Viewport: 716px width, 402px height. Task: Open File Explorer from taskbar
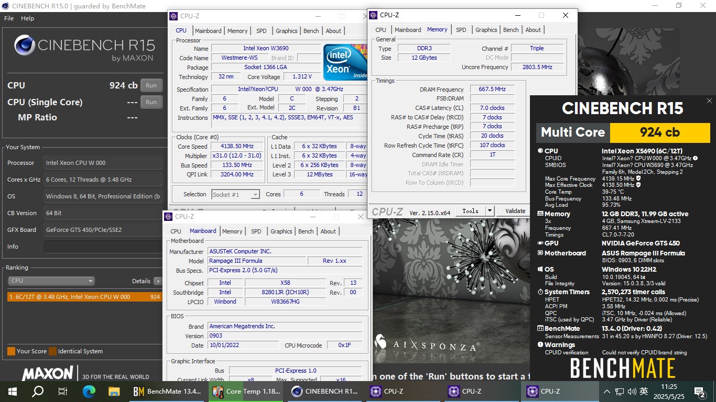(114, 391)
